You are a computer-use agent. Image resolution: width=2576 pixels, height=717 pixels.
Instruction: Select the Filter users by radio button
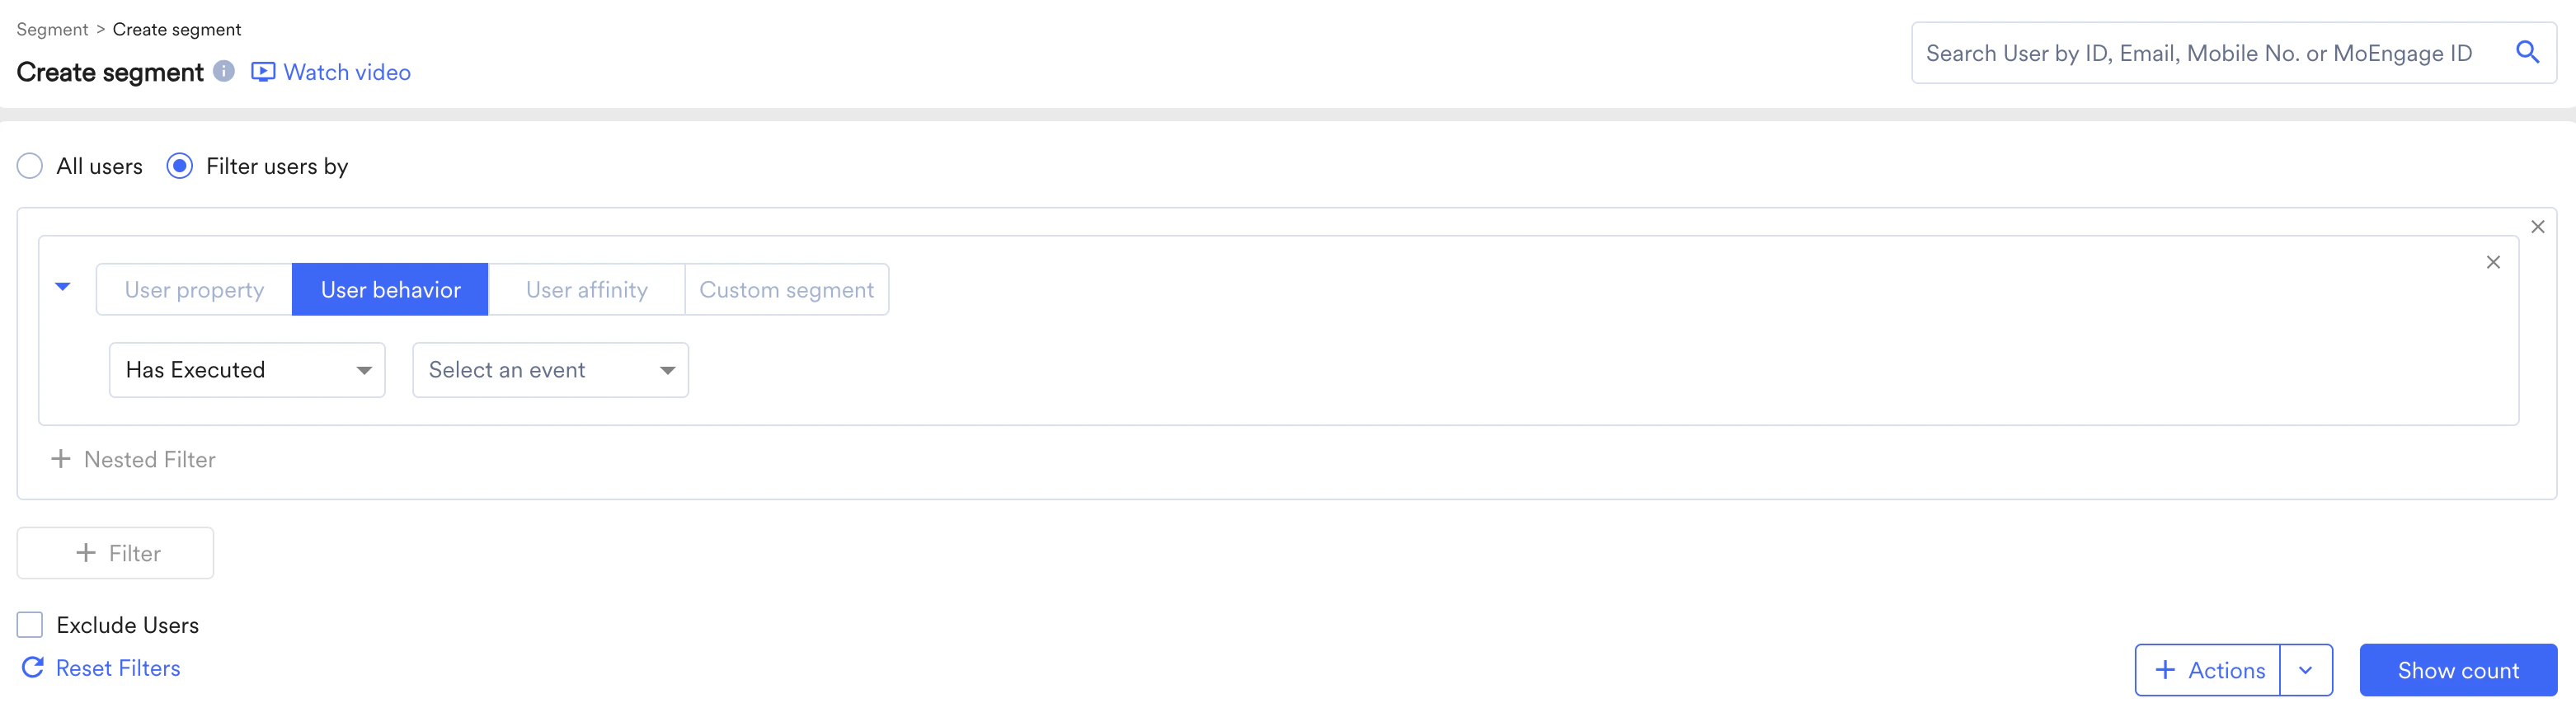[x=180, y=165]
